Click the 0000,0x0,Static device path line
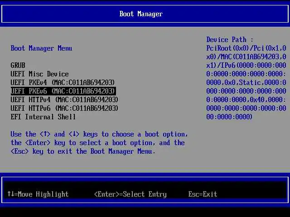This screenshot has height=217, width=290. point(246,82)
